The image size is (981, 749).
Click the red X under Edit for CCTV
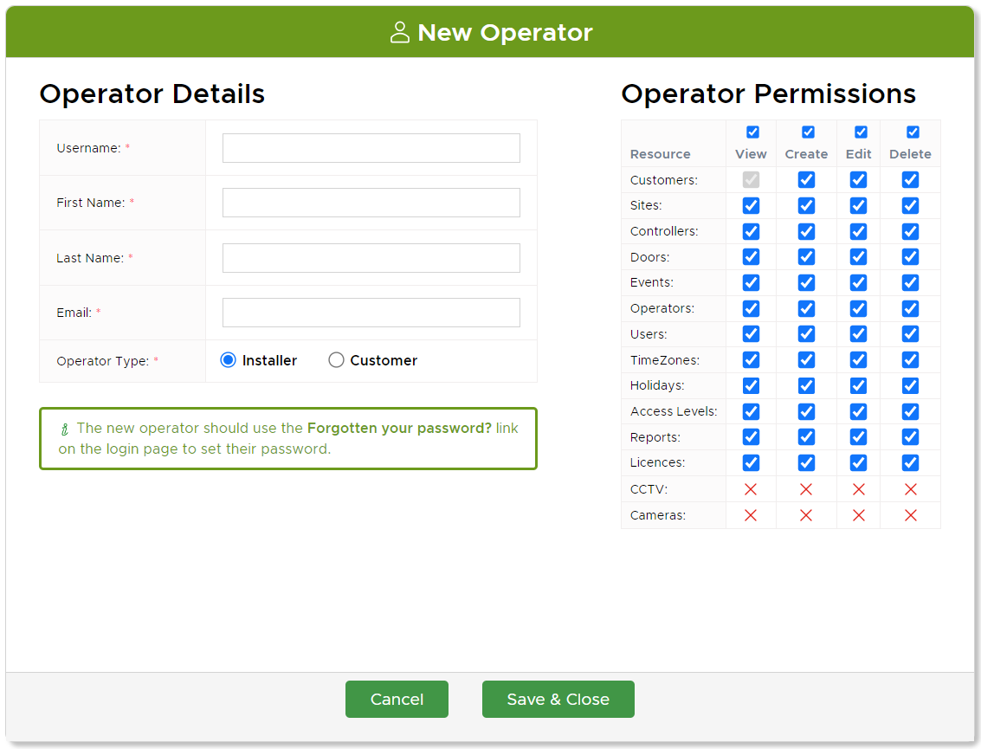tap(858, 488)
